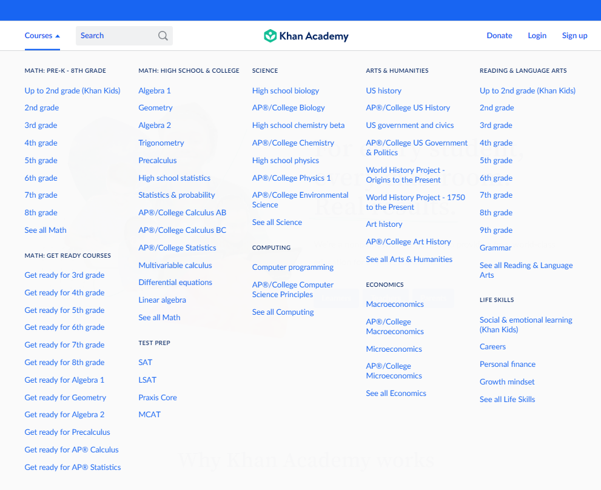Select Statistics & probability
Screen dimensions: 601x490
[176, 195]
